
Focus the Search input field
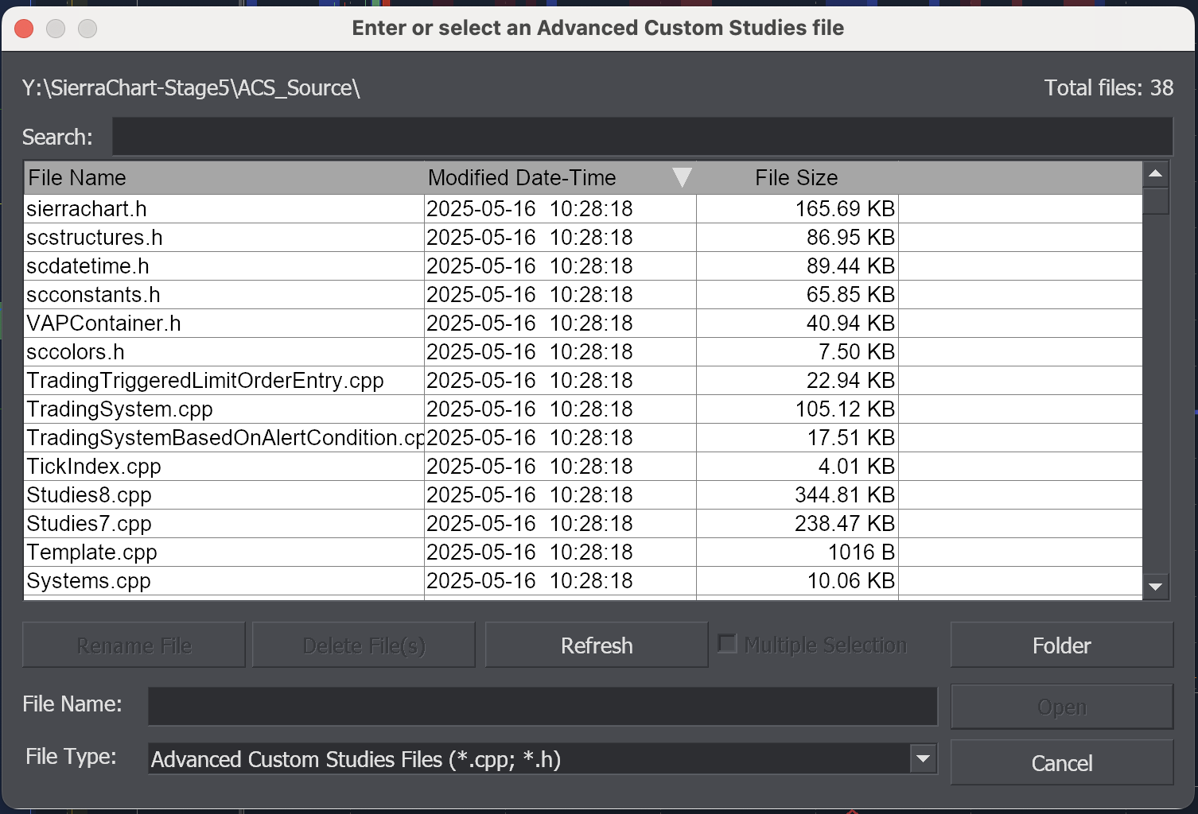coord(642,137)
